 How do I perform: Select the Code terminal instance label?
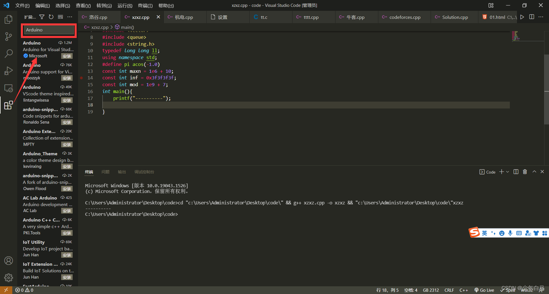(x=487, y=172)
